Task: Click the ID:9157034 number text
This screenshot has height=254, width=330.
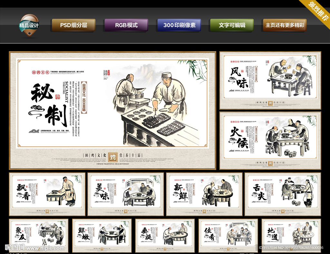Action: (x=291, y=248)
